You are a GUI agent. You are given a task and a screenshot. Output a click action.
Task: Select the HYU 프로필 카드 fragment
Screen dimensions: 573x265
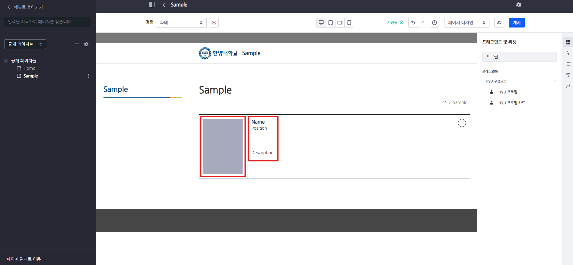(511, 103)
